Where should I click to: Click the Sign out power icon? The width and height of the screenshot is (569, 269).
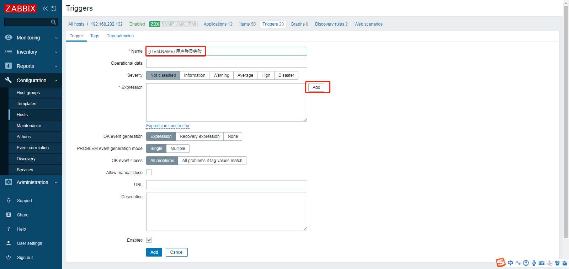(x=9, y=257)
